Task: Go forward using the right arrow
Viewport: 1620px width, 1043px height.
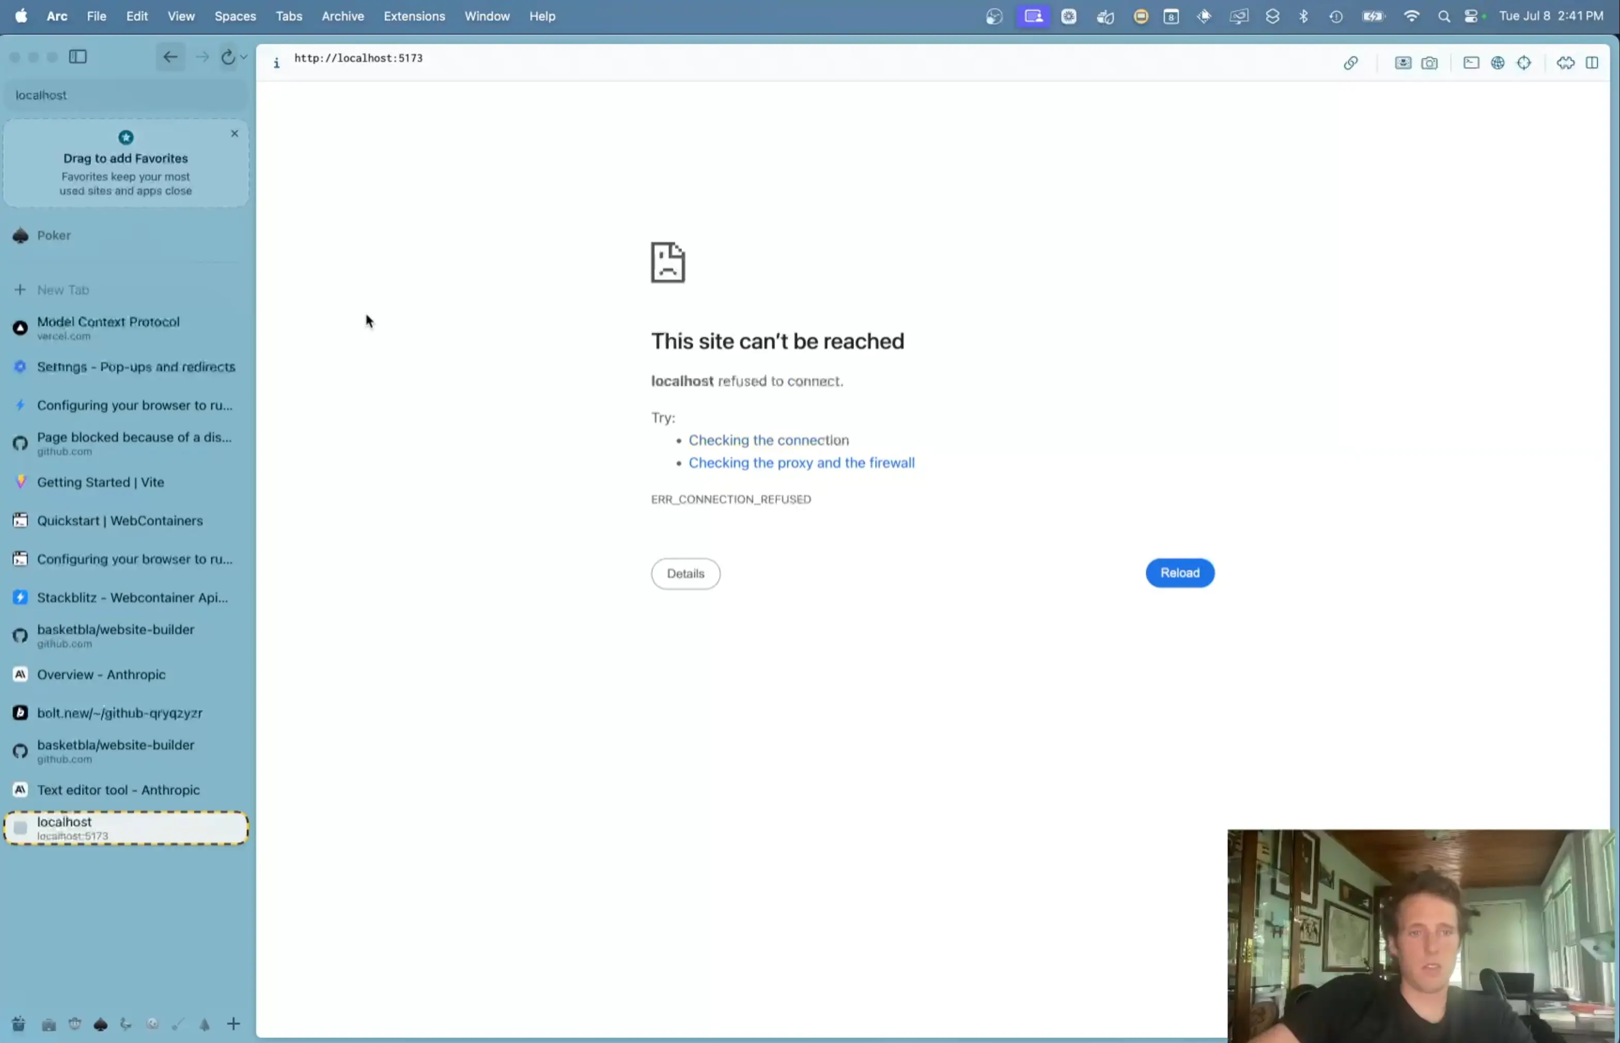Action: pyautogui.click(x=202, y=57)
